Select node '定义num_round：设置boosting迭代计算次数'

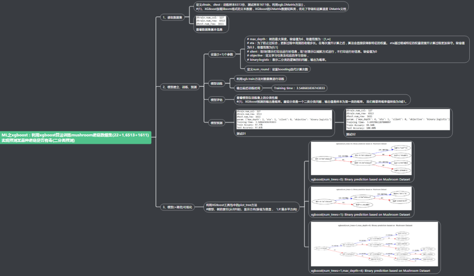(277, 69)
